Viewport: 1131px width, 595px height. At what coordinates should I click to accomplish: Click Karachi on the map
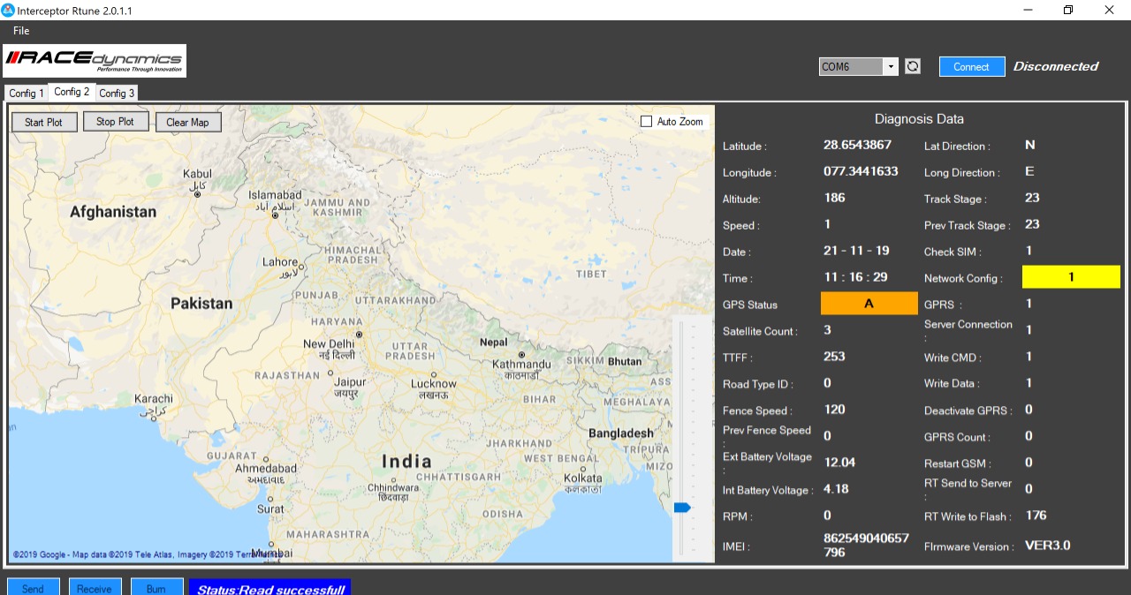pyautogui.click(x=154, y=399)
